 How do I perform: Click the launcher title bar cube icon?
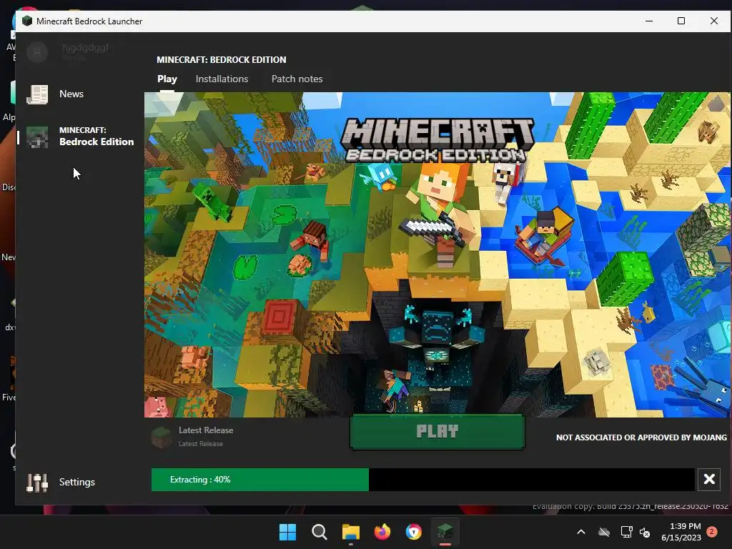(27, 21)
